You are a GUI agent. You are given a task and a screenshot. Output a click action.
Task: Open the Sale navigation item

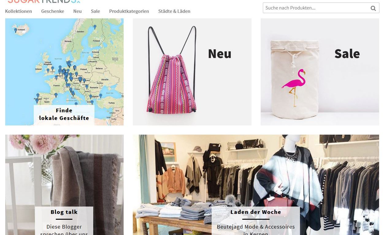(95, 11)
